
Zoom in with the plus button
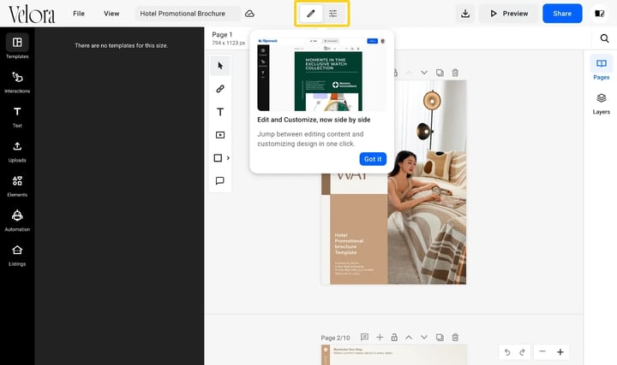(x=560, y=351)
